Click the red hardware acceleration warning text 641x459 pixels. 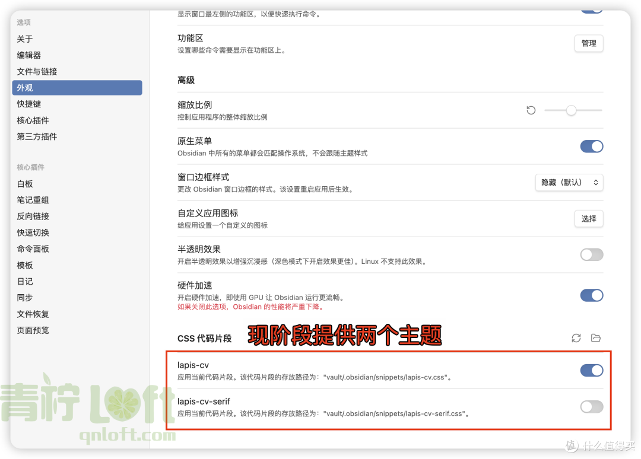click(x=251, y=307)
